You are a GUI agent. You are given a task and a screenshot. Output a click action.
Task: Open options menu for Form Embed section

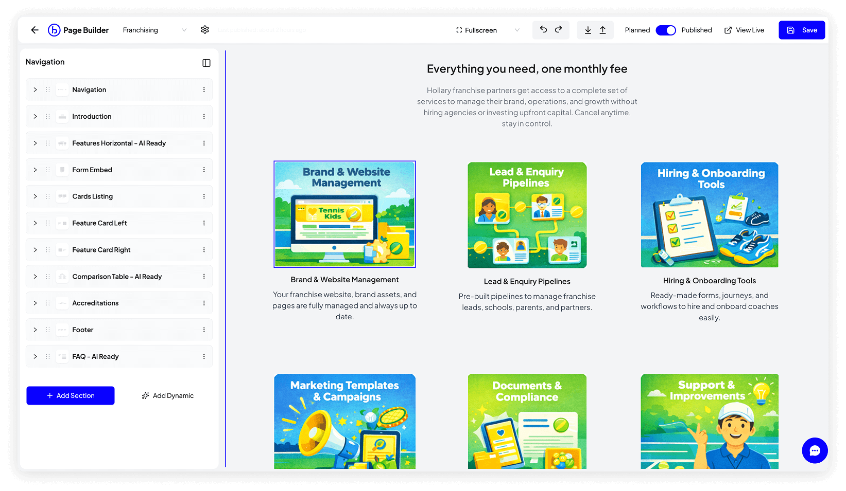click(x=204, y=170)
